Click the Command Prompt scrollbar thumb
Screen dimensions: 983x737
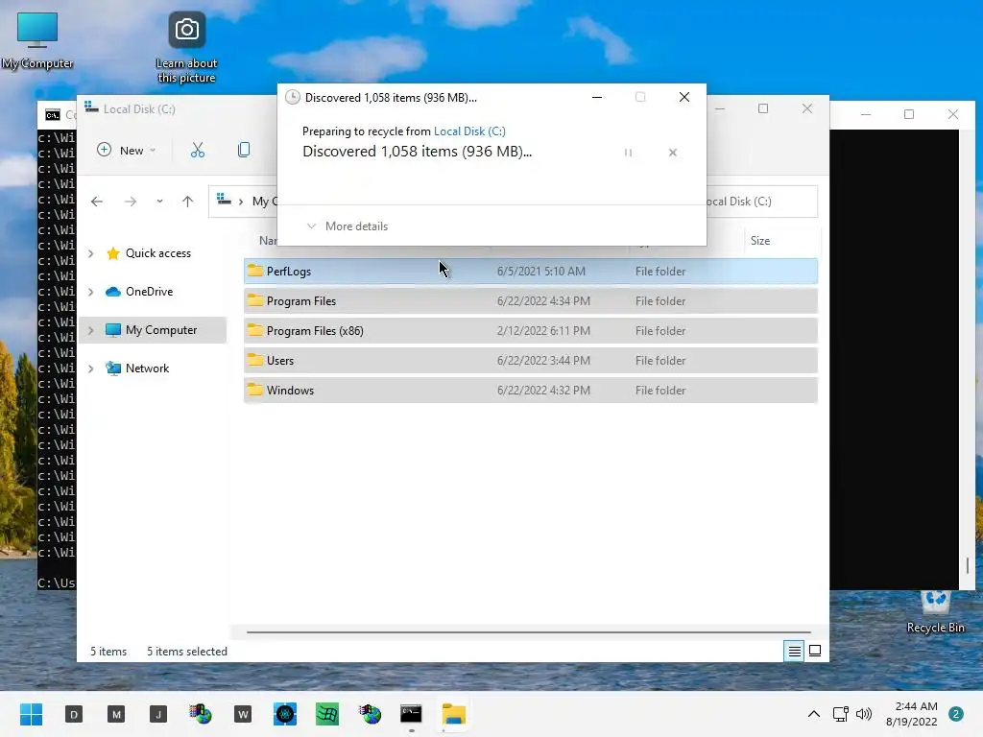pyautogui.click(x=968, y=566)
